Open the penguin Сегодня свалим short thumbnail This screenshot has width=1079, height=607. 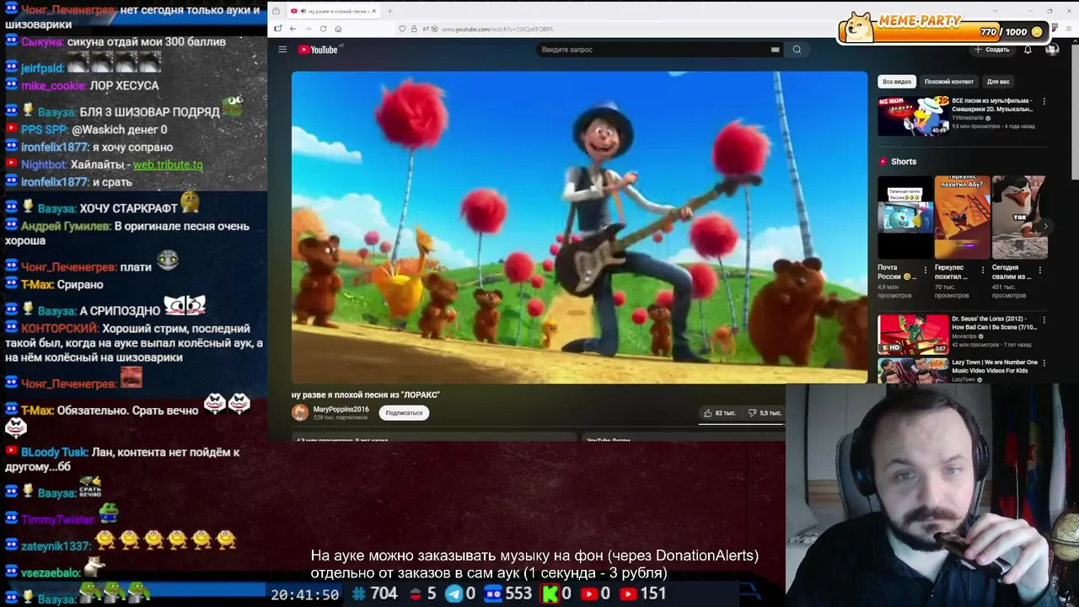click(x=1020, y=217)
